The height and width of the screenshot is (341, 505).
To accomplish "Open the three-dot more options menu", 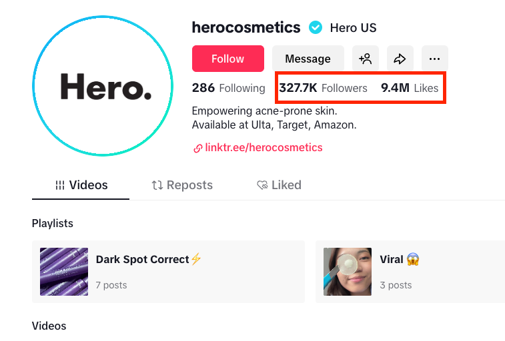I will pyautogui.click(x=435, y=59).
